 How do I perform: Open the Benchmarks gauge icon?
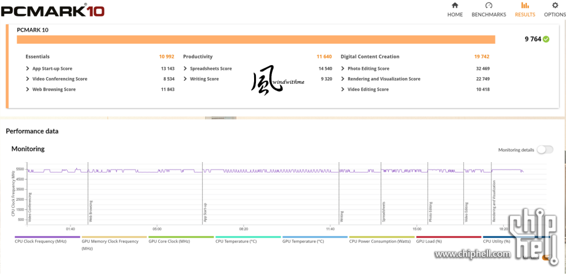(x=489, y=5)
